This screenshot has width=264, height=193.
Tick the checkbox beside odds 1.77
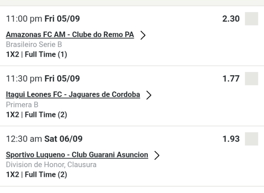coord(251,78)
